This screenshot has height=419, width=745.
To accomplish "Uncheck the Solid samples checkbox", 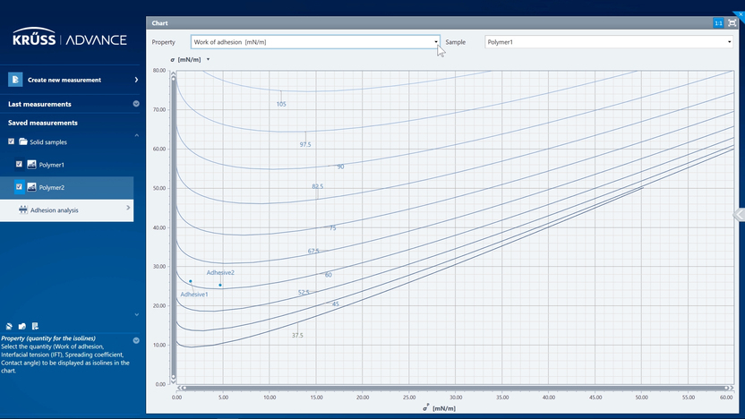I will click(11, 142).
